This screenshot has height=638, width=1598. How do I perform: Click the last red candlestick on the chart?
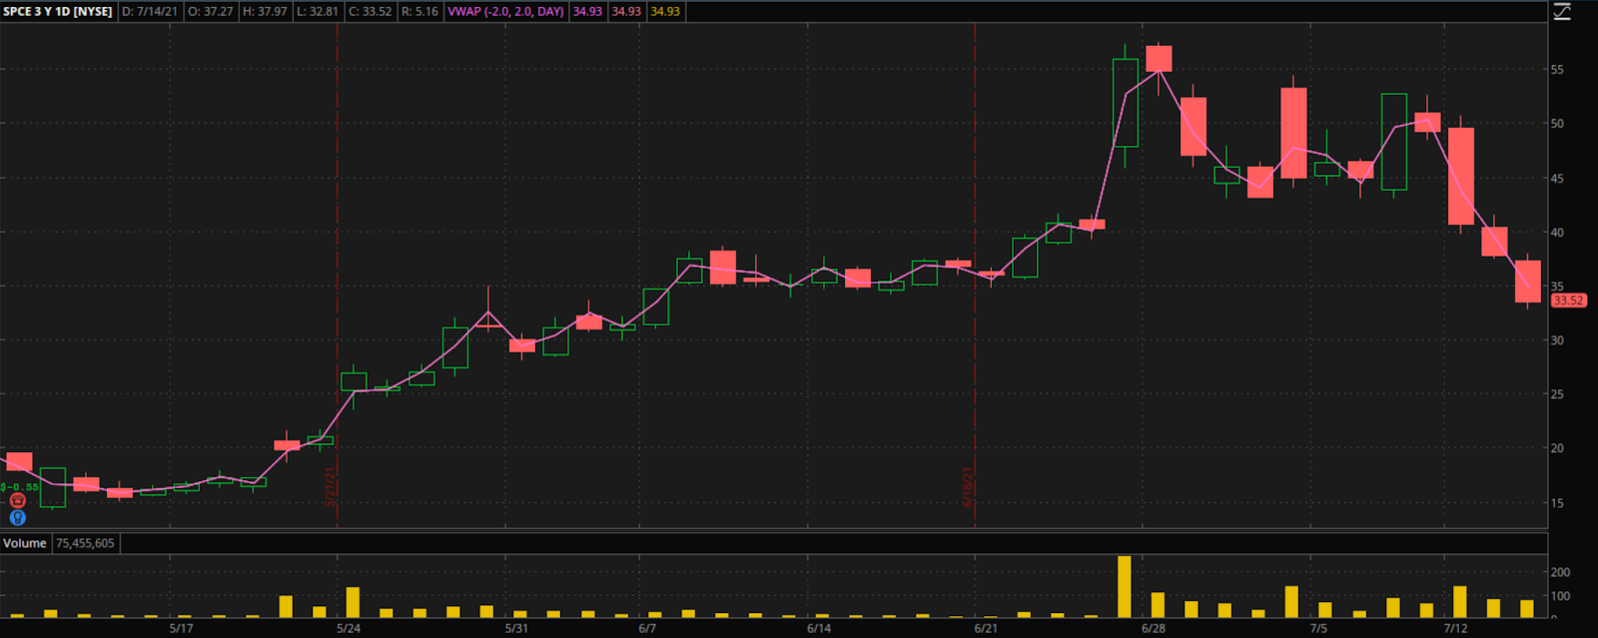(x=1528, y=282)
